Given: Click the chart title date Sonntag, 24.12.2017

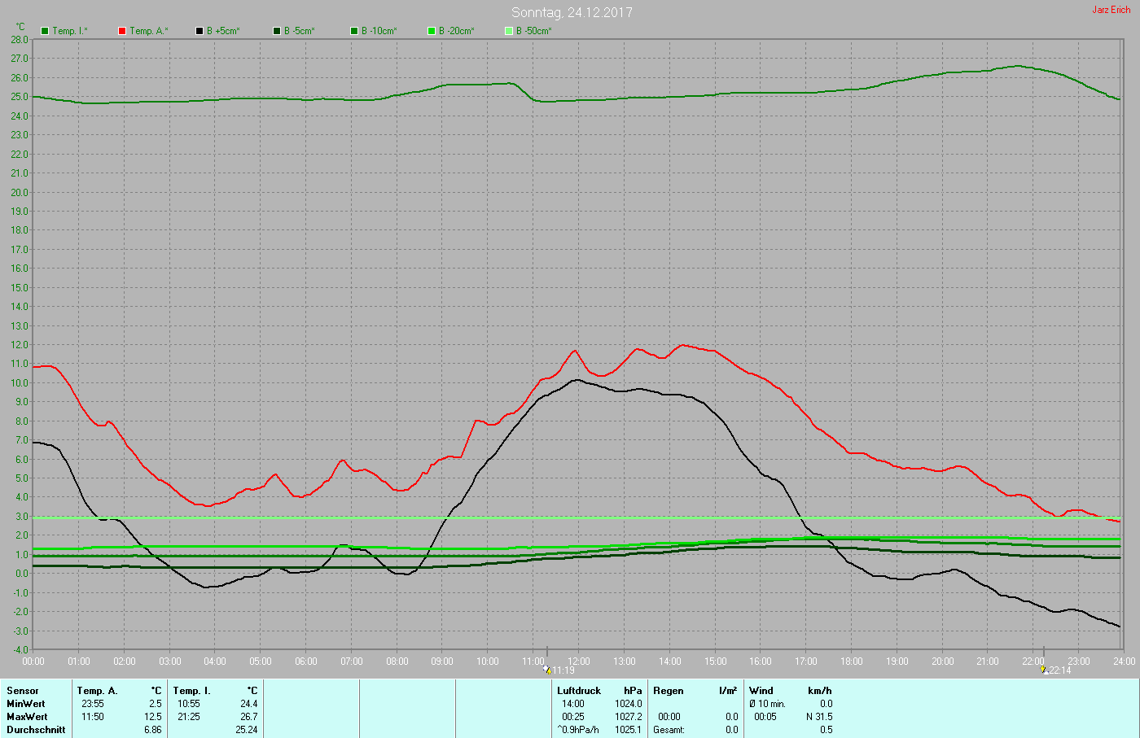Looking at the screenshot, I should (572, 12).
